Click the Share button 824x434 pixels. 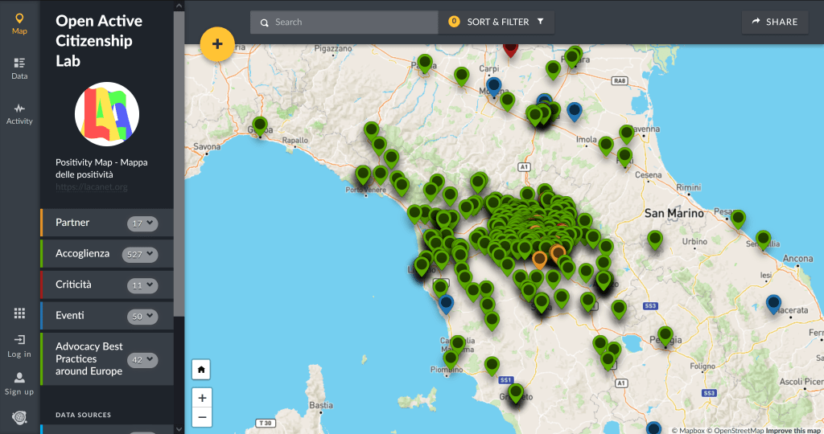click(x=775, y=22)
